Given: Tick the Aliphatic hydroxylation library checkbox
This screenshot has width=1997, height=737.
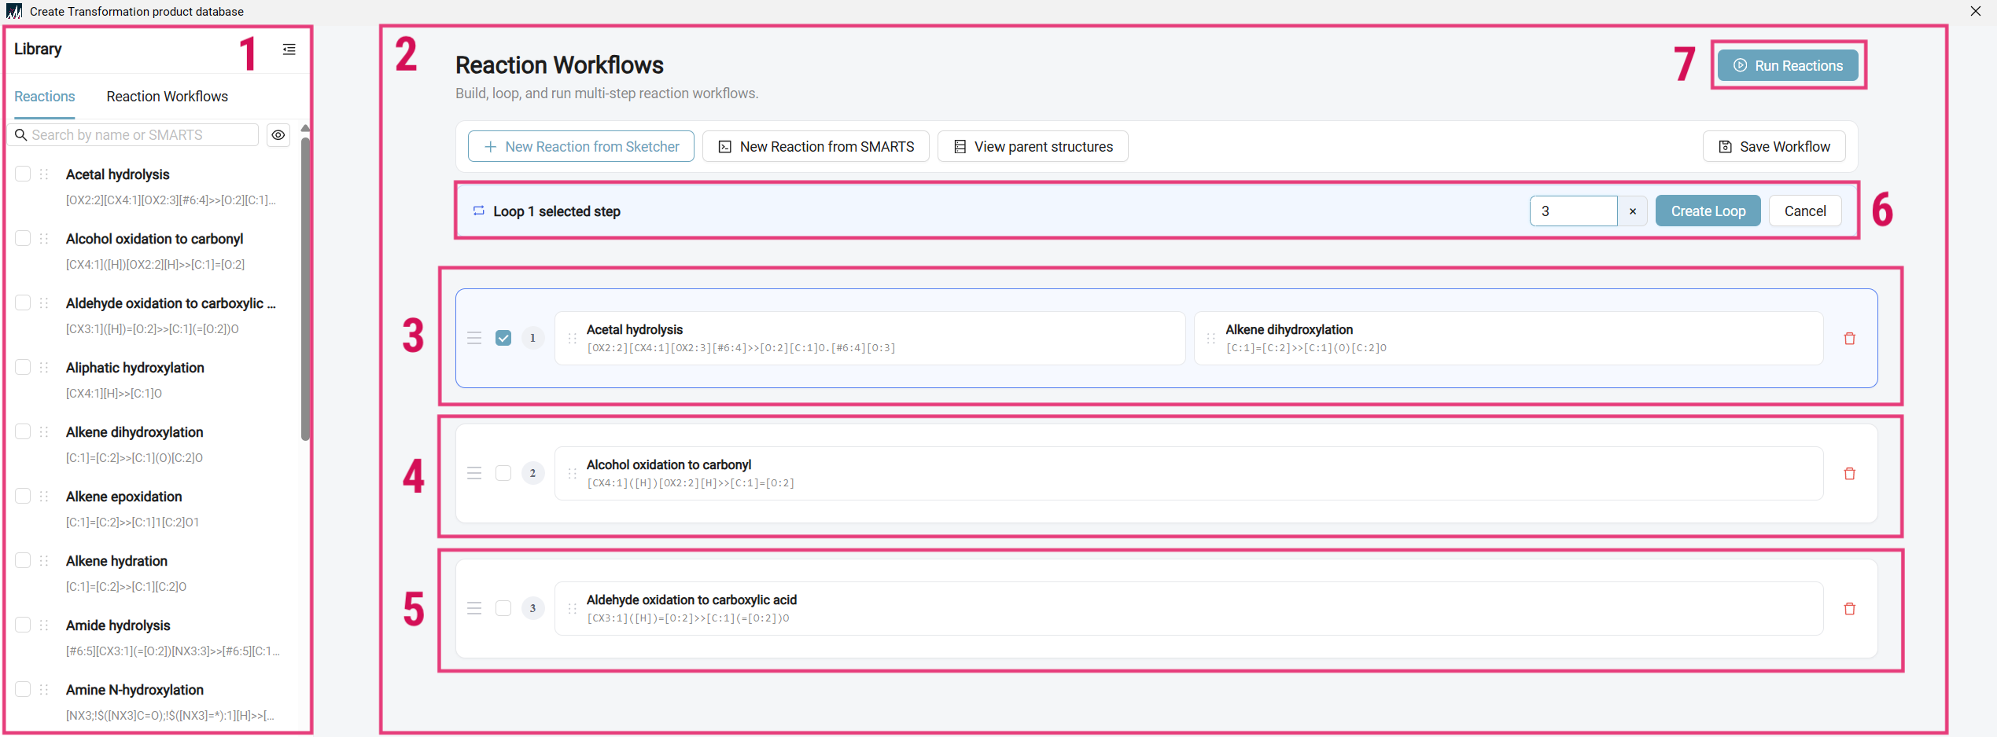Looking at the screenshot, I should (x=23, y=367).
